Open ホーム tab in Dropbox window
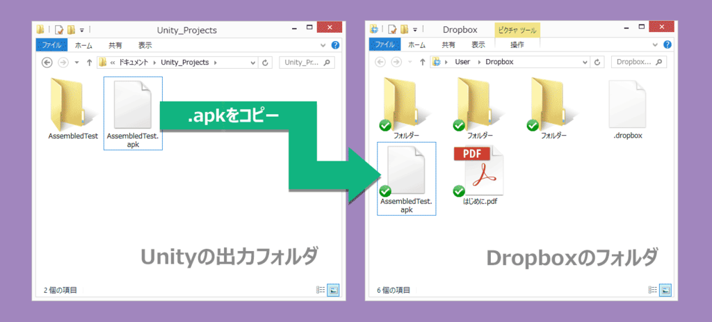712x322 pixels. [417, 45]
